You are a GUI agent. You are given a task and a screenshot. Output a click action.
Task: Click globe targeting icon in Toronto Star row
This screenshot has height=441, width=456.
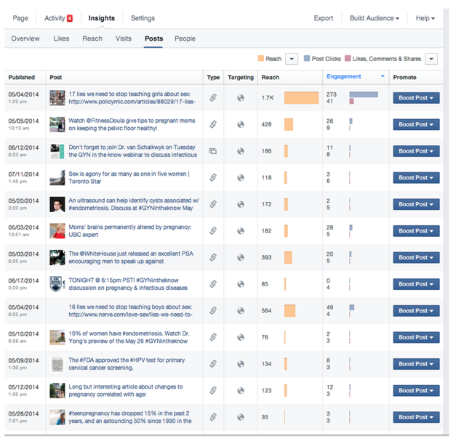click(241, 177)
